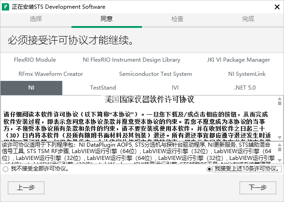Show JKI VI Package Manager license

[239, 60]
